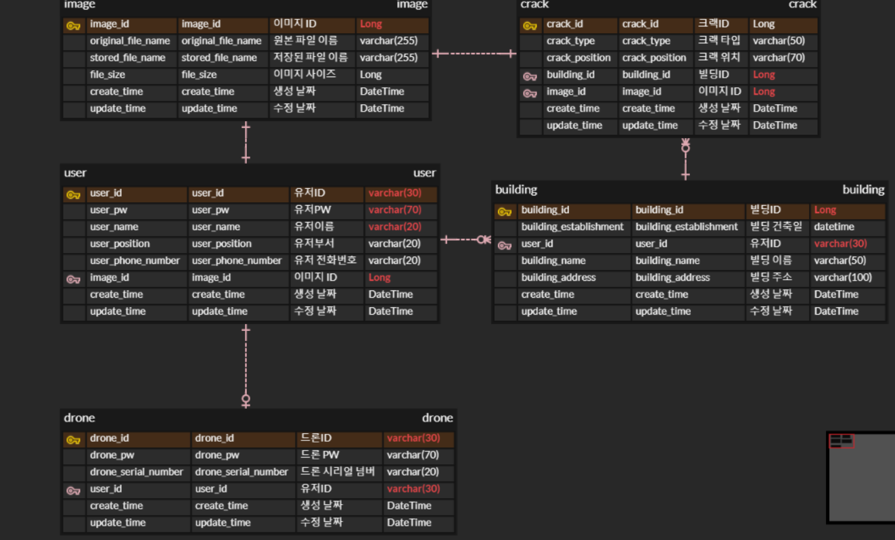Click primary key icon beside crack_id
The height and width of the screenshot is (540, 895).
tap(530, 26)
